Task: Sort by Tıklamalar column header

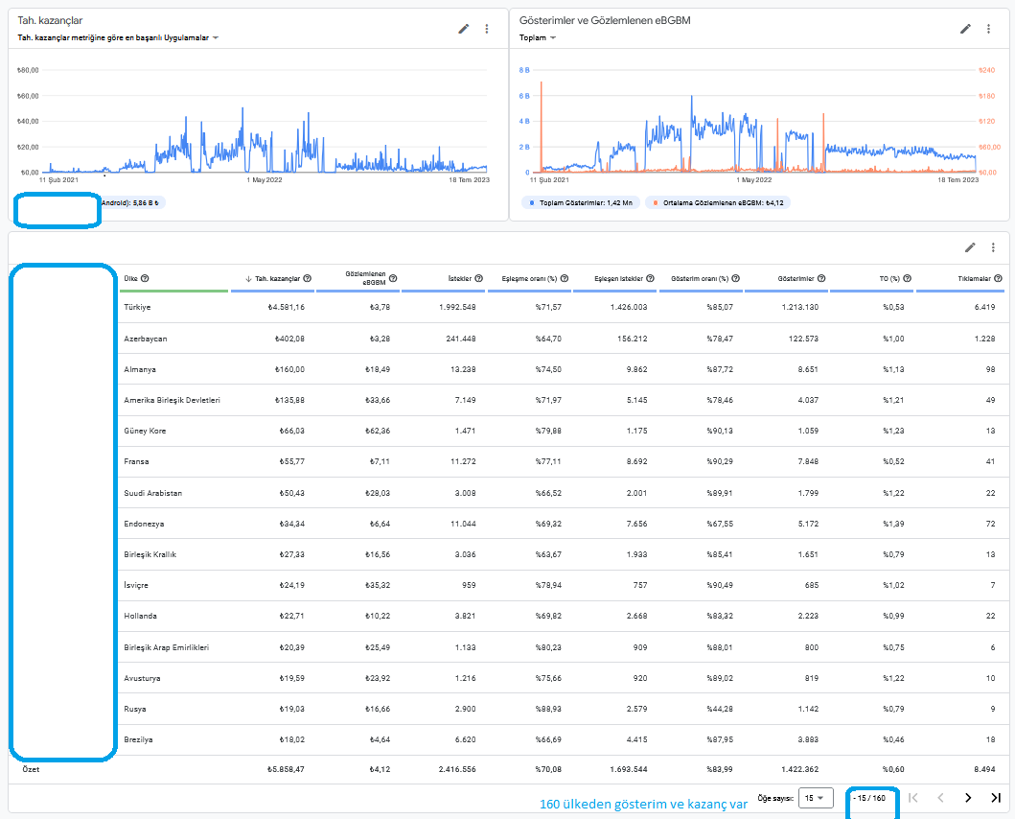Action: pyautogui.click(x=974, y=279)
